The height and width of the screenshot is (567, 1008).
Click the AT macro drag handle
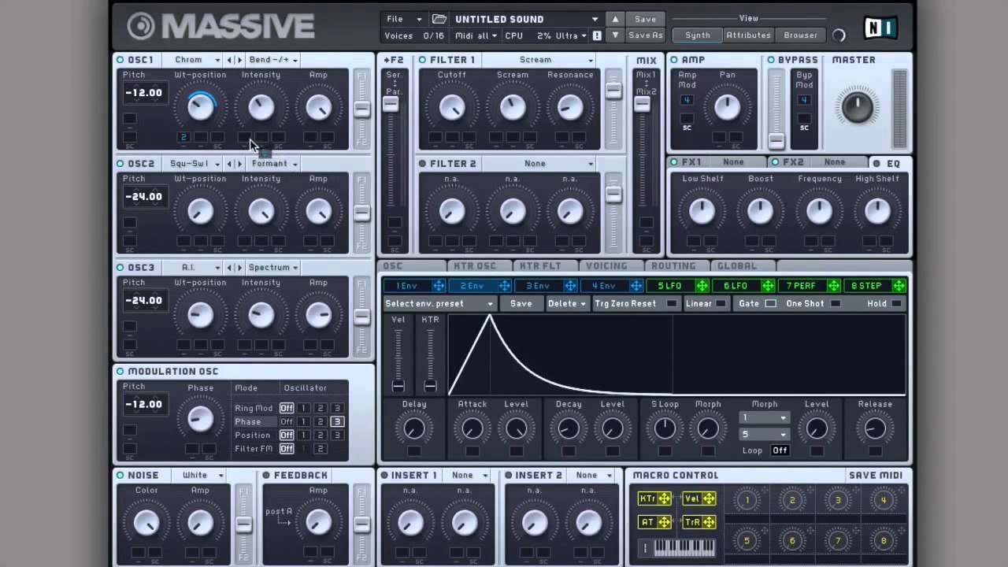pos(665,521)
